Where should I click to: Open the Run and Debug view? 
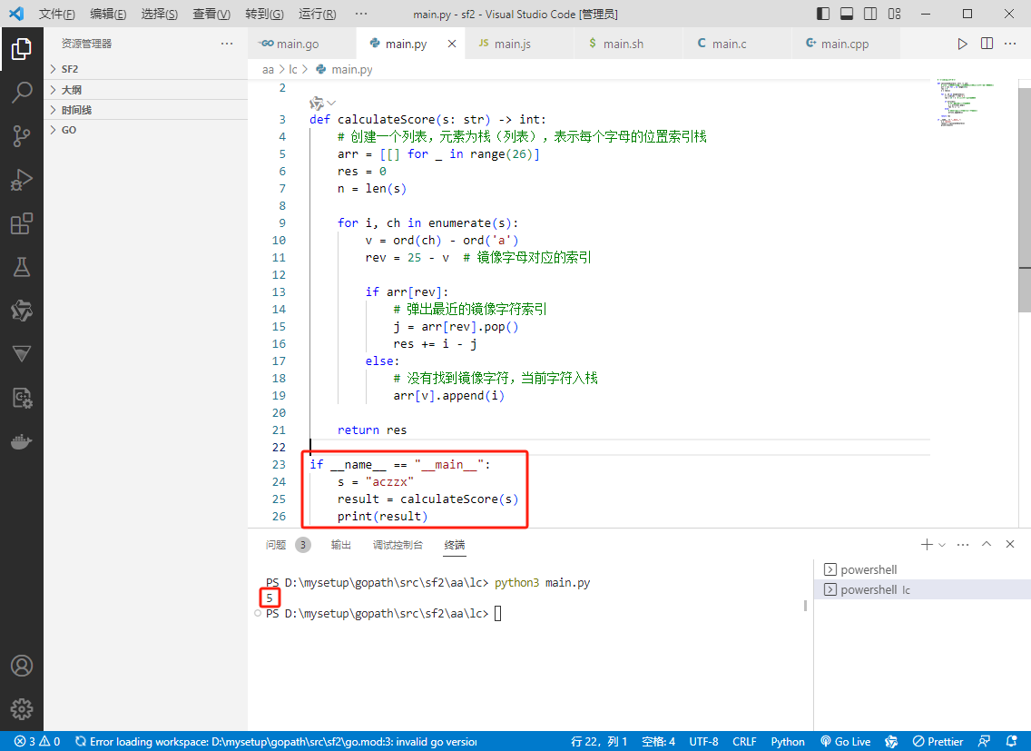tap(21, 180)
